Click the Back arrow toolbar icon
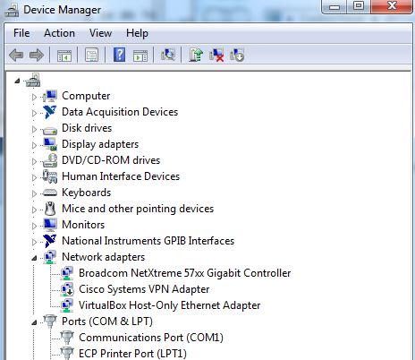 tap(16, 56)
